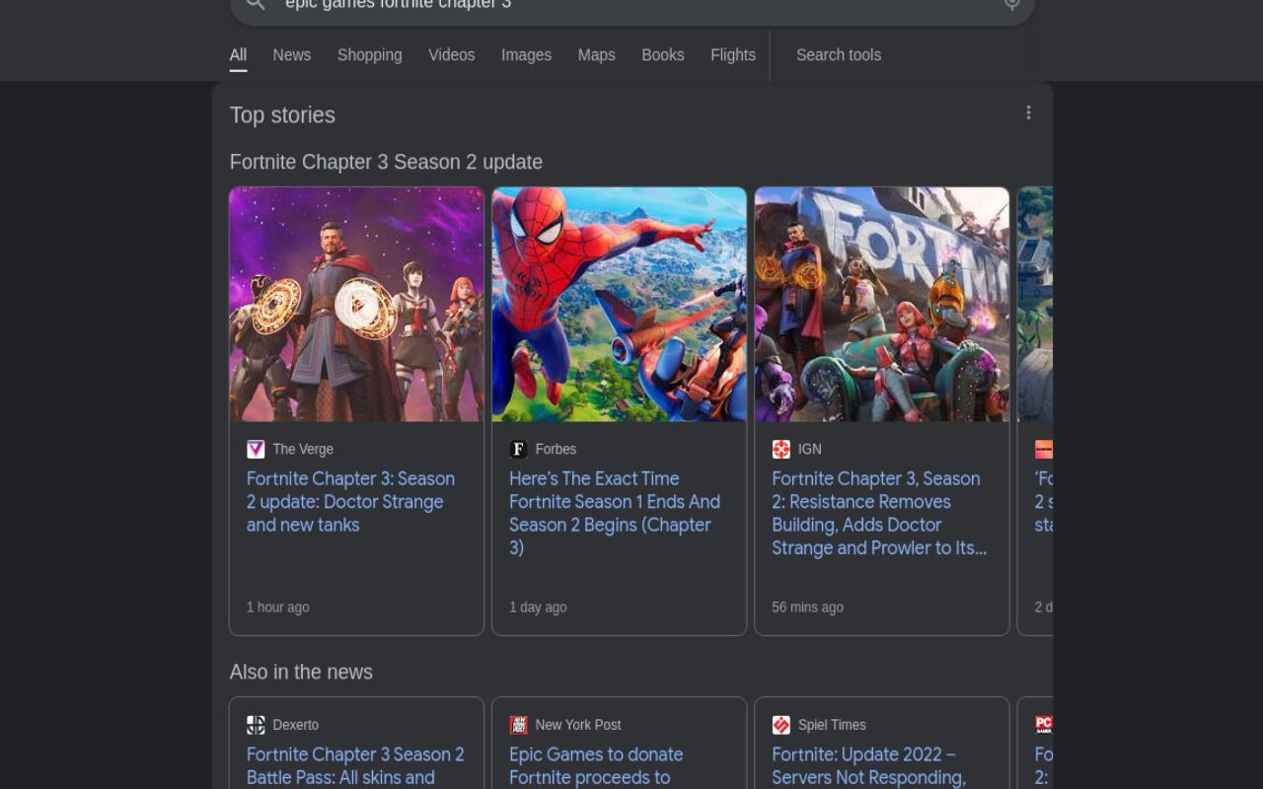This screenshot has height=789, width=1263.
Task: Click the PC Gamer logo icon
Action: 1043,725
